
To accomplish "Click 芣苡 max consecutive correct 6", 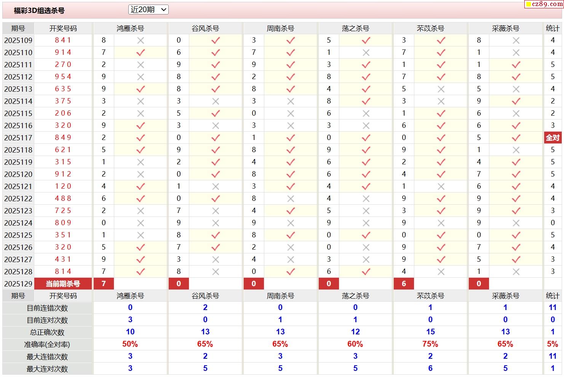I will coord(430,369).
